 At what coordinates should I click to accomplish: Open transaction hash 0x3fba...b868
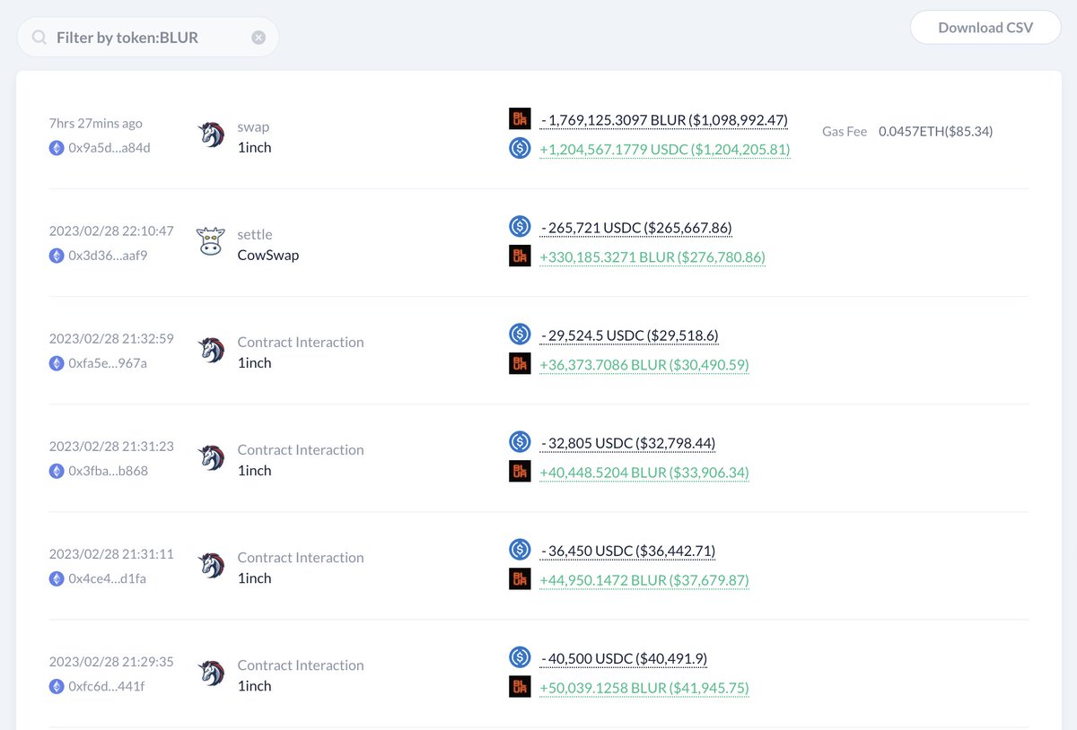109,470
